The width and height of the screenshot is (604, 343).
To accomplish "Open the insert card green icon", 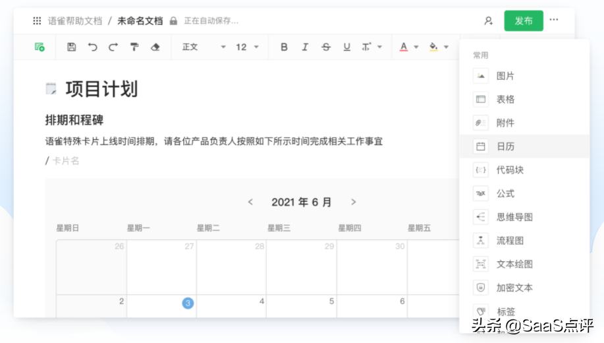I will click(40, 47).
